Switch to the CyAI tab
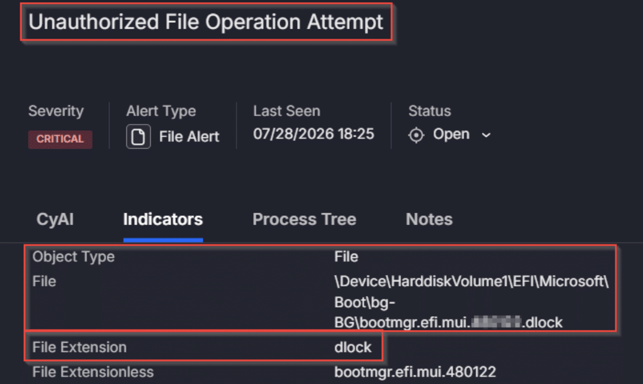 (55, 219)
